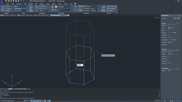The image size is (182, 102).
Task: Close the Properties panel
Action: [x=180, y=15]
